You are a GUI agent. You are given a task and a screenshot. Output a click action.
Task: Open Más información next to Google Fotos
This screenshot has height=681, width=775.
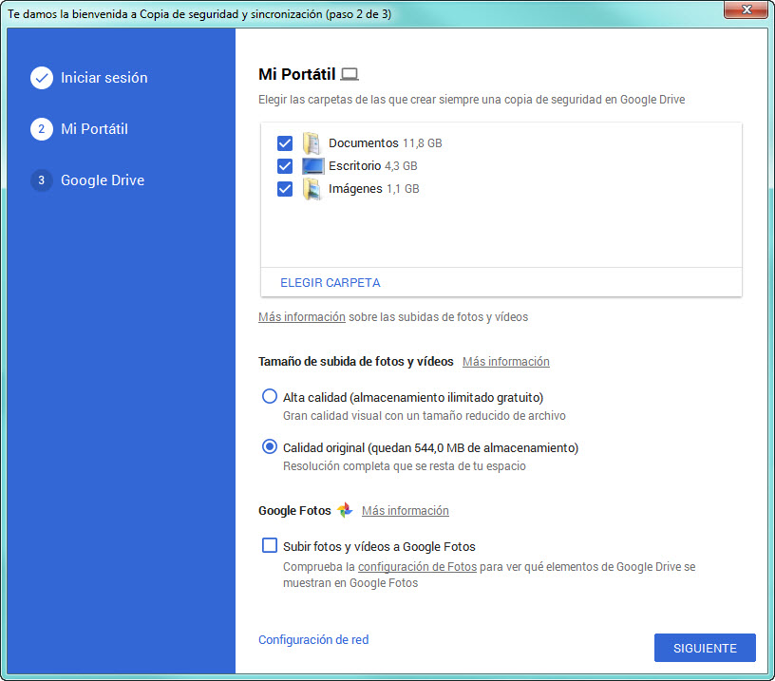tap(406, 510)
